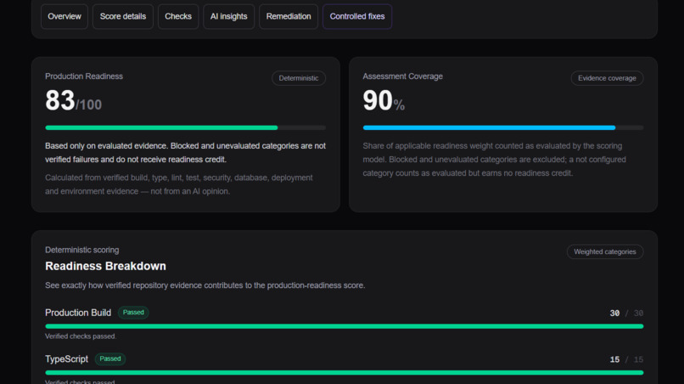The height and width of the screenshot is (384, 684).
Task: Click the 90% coverage value
Action: coord(384,101)
